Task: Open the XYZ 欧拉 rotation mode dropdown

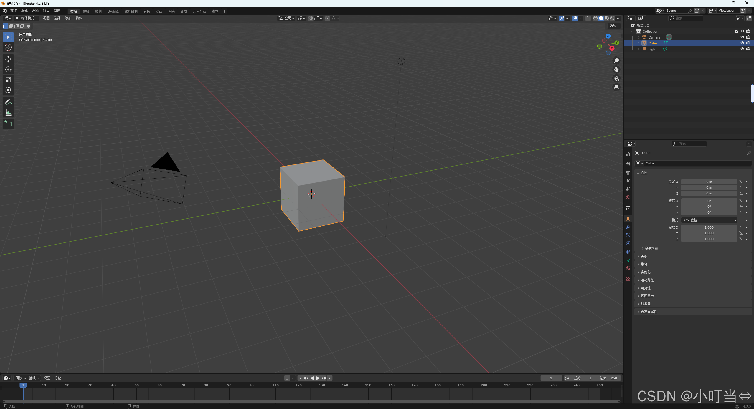Action: coord(709,220)
